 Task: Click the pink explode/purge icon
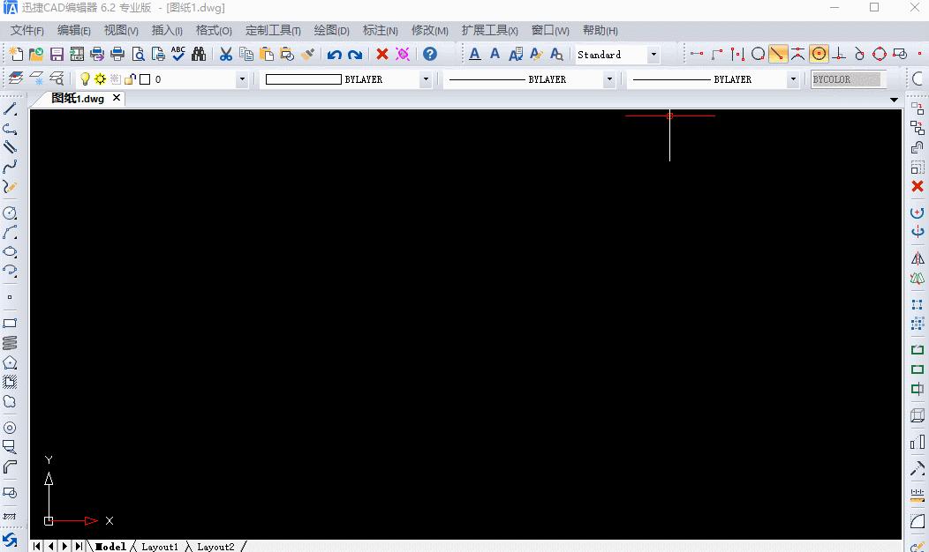coord(403,55)
